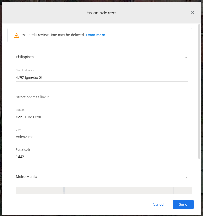Click the orange warning triangle icon

pos(17,35)
